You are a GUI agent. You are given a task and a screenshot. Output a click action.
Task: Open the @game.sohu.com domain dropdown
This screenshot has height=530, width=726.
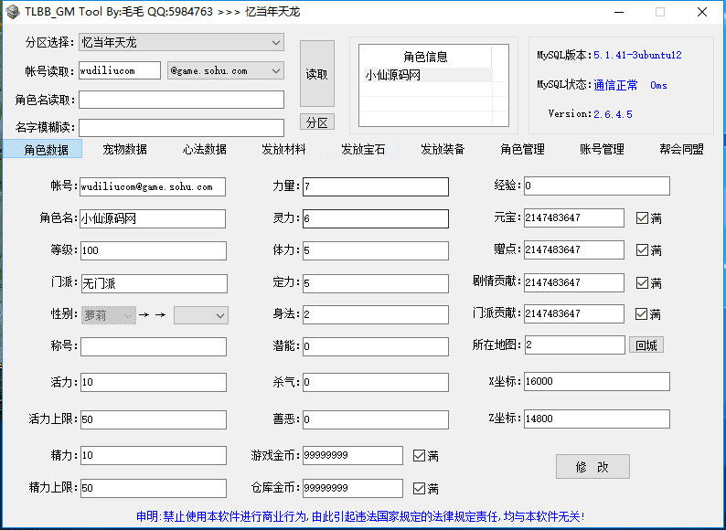226,71
